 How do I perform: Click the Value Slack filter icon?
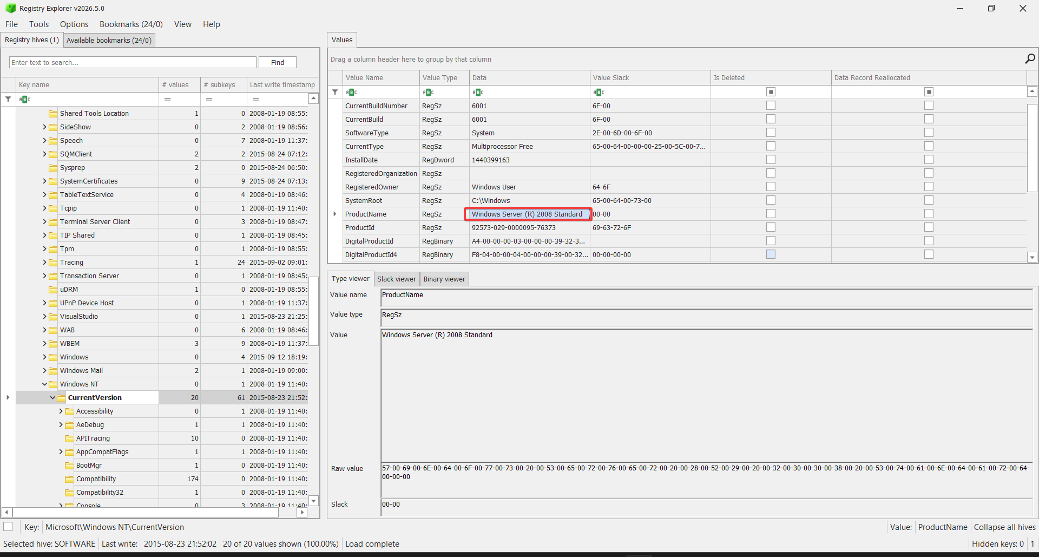pyautogui.click(x=599, y=92)
